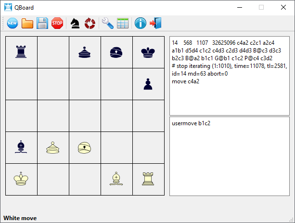Viewport: 295px width, 223px height.
Task: Select the white bishop piece
Action: [116, 179]
